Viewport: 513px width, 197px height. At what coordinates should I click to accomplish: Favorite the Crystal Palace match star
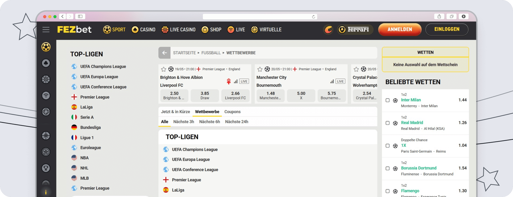pos(356,69)
